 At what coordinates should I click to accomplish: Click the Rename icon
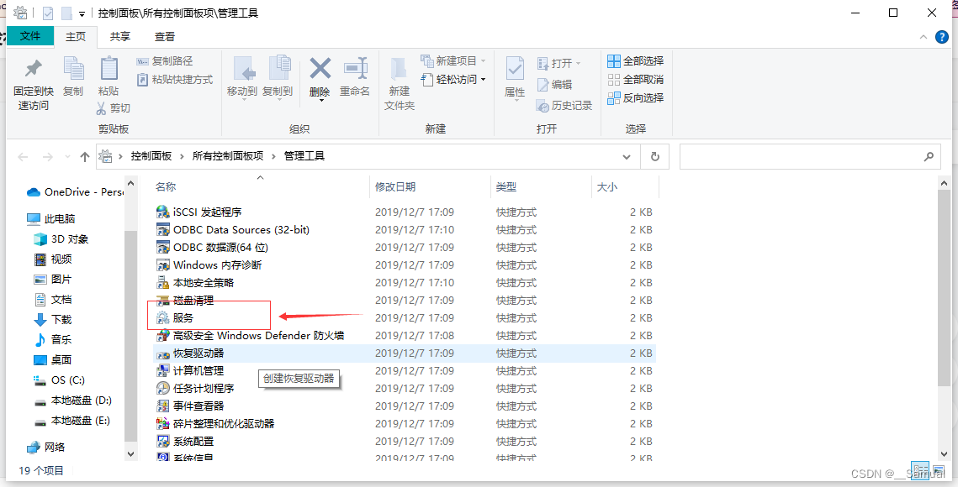pos(355,68)
